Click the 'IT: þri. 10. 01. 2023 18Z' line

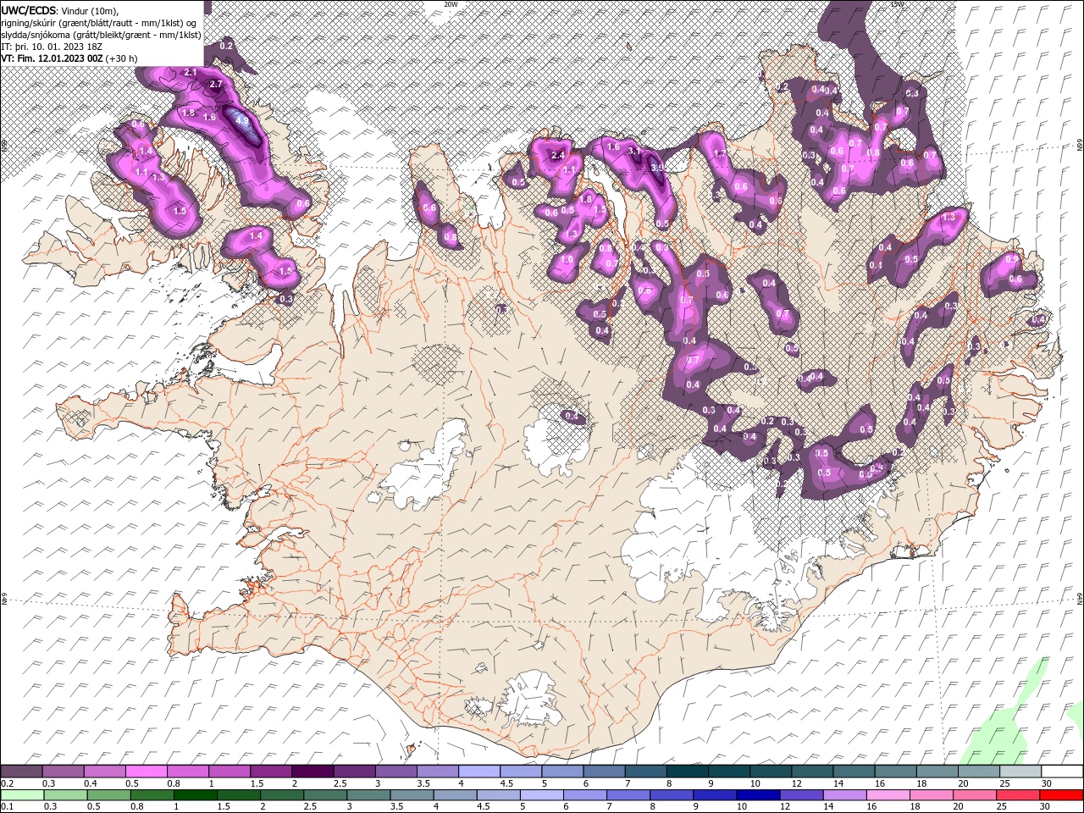(x=53, y=47)
